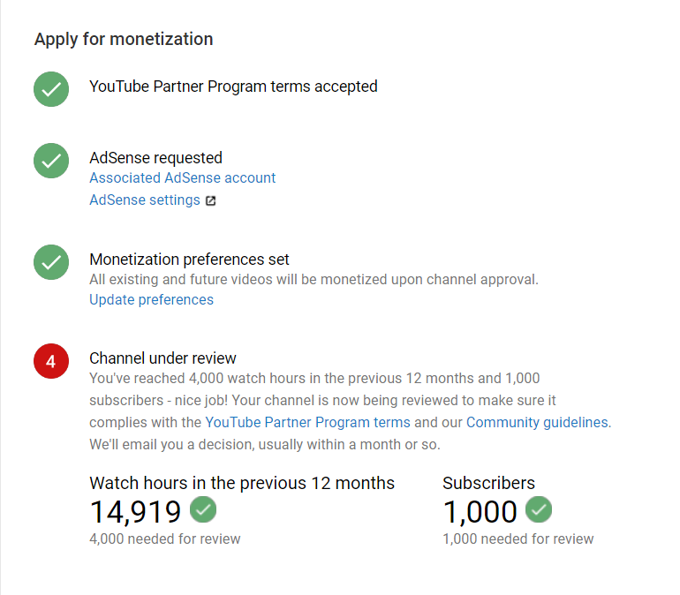The image size is (680, 595).
Task: Click the green checkmark beside Monetization preferences set
Action: (51, 262)
